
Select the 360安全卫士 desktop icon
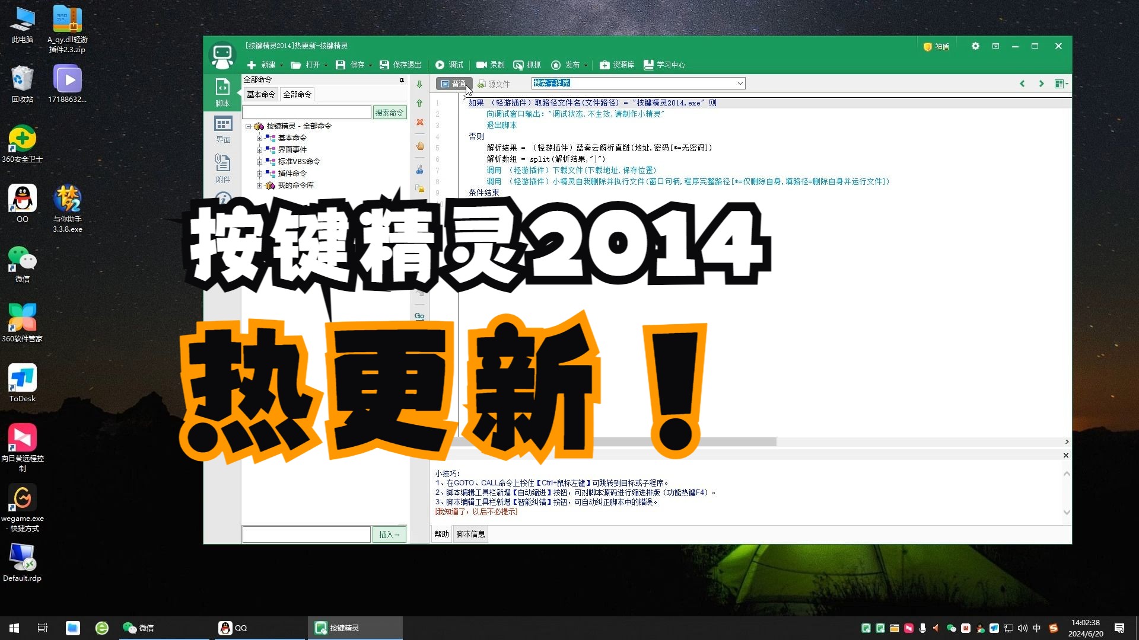(x=23, y=143)
